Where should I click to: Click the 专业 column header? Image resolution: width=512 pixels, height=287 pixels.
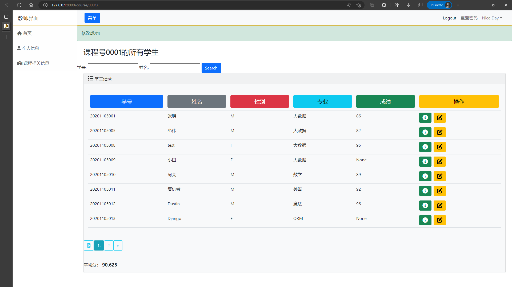(323, 101)
